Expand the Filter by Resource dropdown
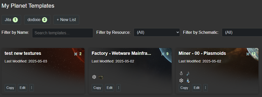 tap(157, 32)
